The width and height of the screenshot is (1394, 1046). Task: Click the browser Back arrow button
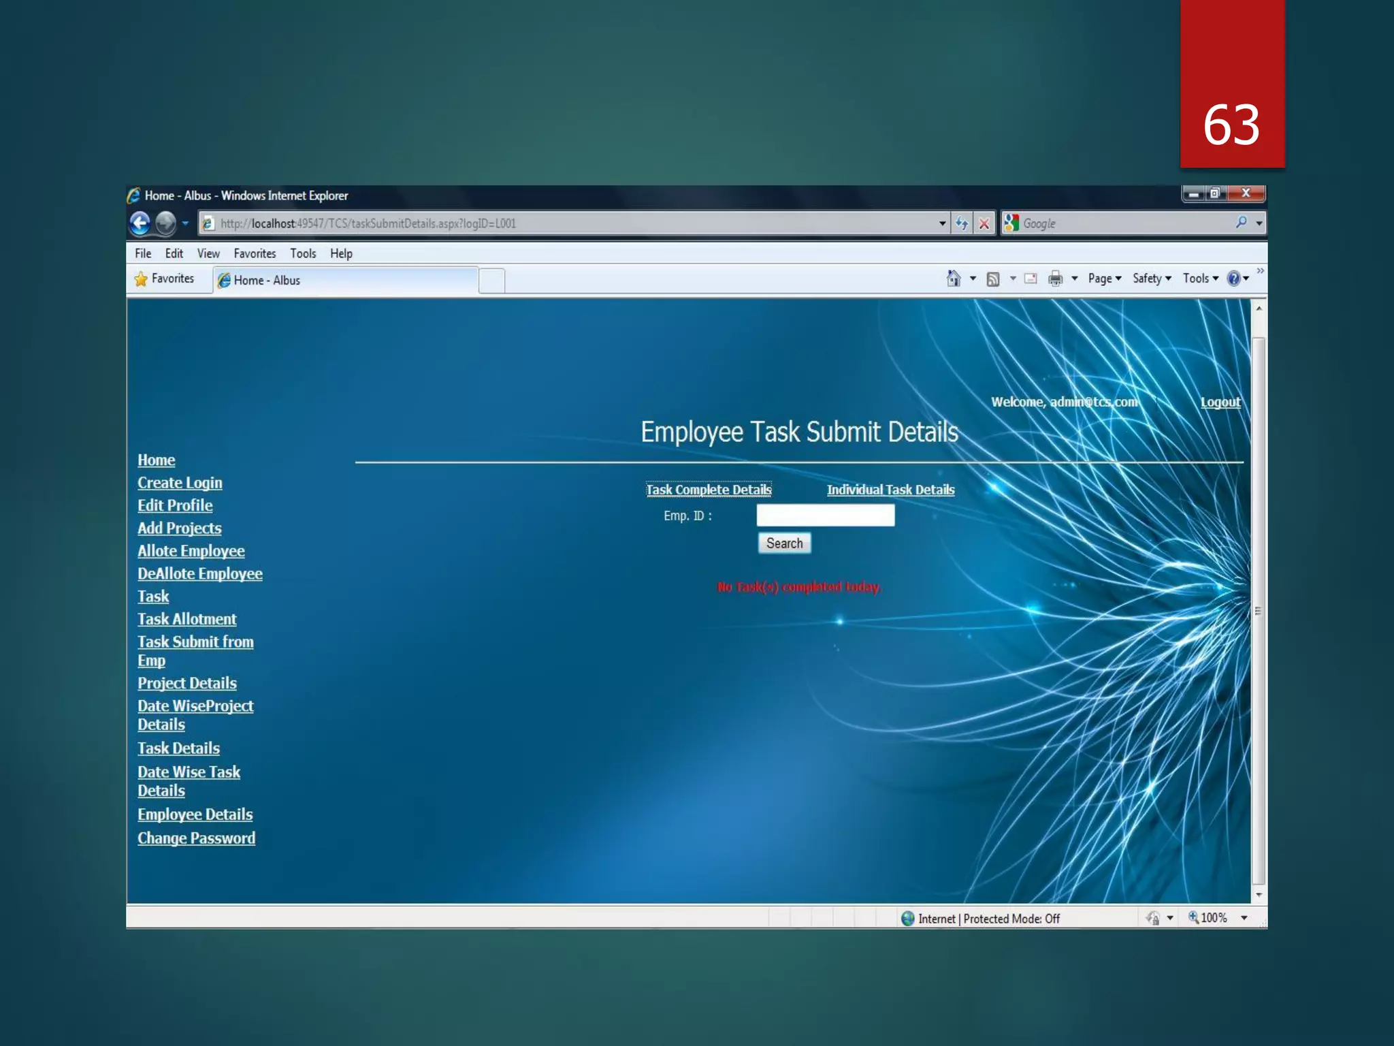pos(140,223)
